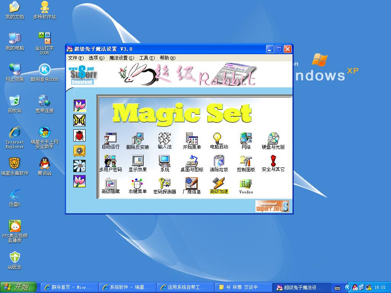This screenshot has height=293, width=391.
Task: Click the bottom tulip sidebar icon
Action: [79, 181]
